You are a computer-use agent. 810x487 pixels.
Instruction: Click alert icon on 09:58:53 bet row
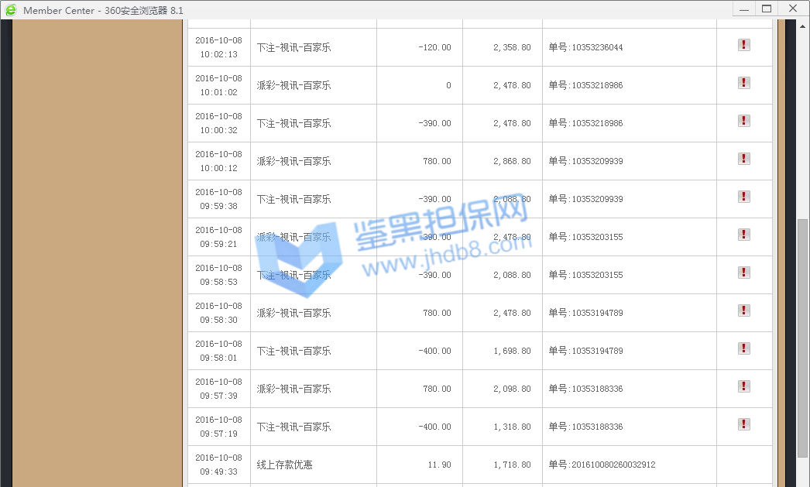click(743, 273)
